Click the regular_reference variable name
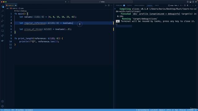Screen dimensions: 198x111 tap(35, 23)
